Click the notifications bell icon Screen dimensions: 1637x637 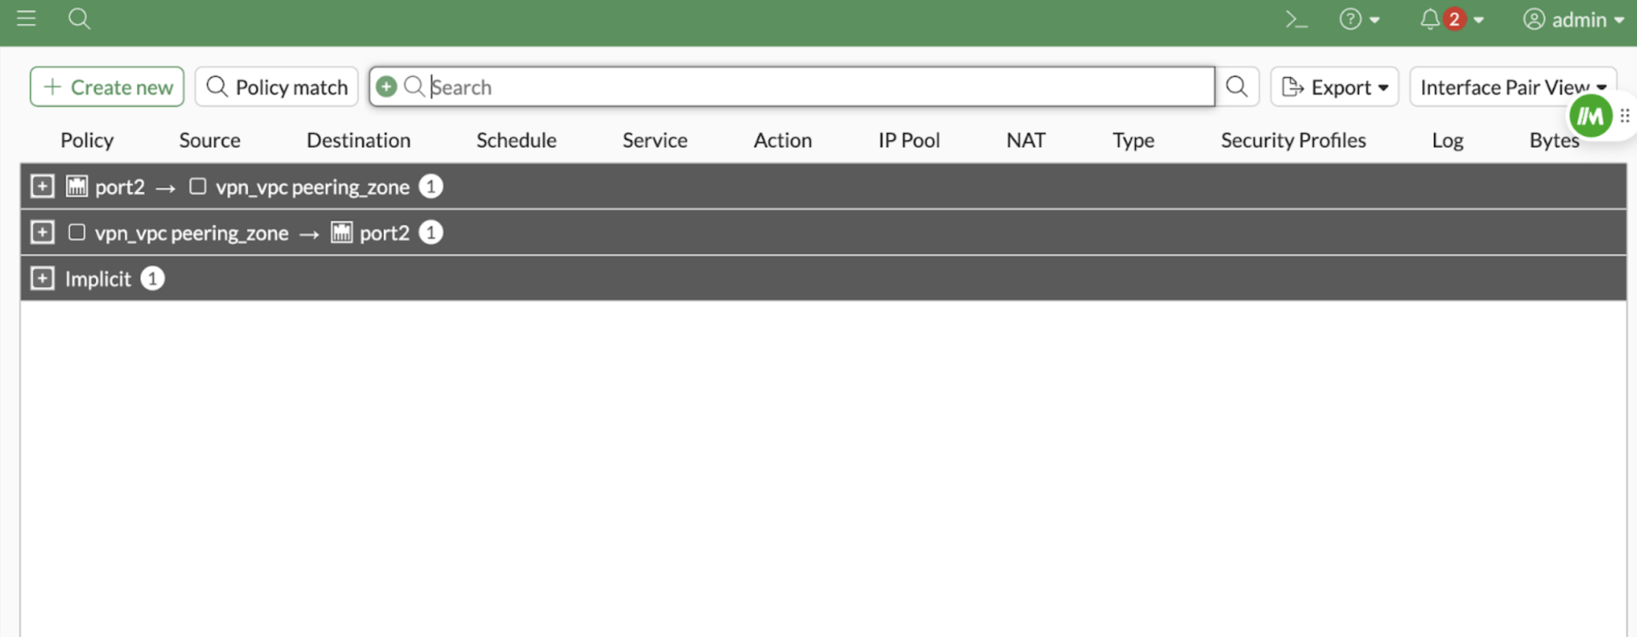click(1429, 19)
